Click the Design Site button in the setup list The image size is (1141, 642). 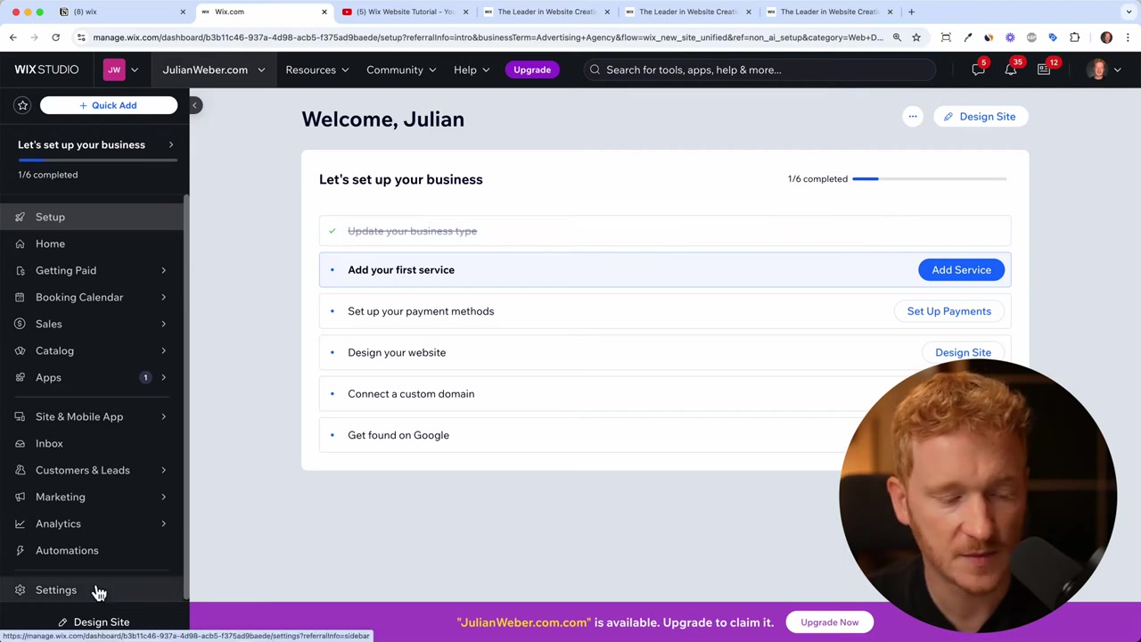click(x=963, y=352)
